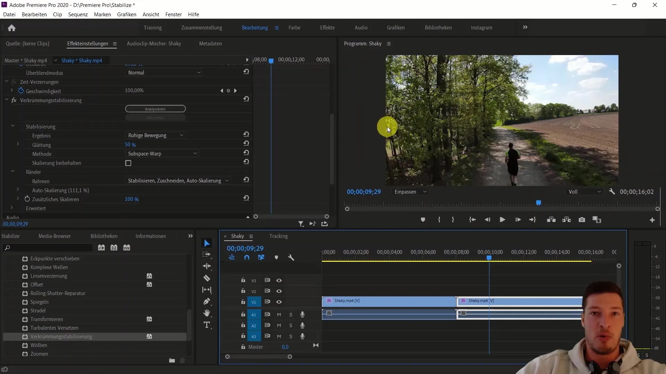
Task: Open comparison view in Program monitor
Action: (x=597, y=220)
